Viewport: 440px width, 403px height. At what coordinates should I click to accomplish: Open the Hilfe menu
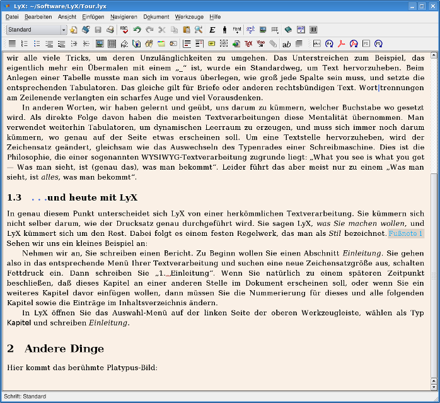(215, 17)
